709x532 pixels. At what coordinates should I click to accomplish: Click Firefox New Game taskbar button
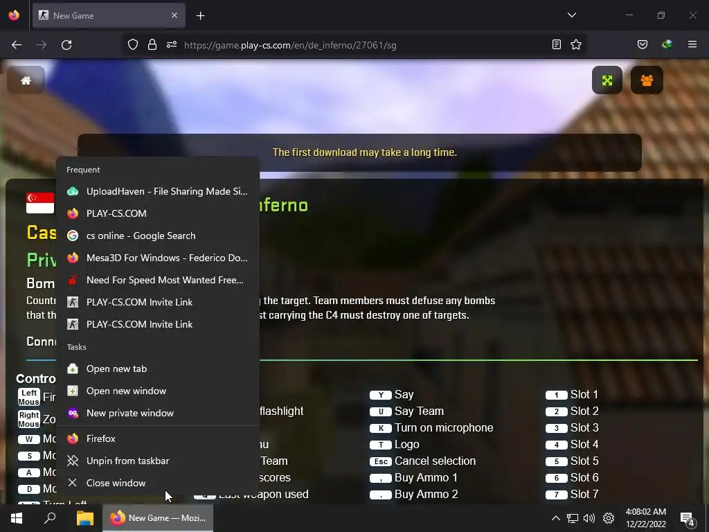(158, 518)
